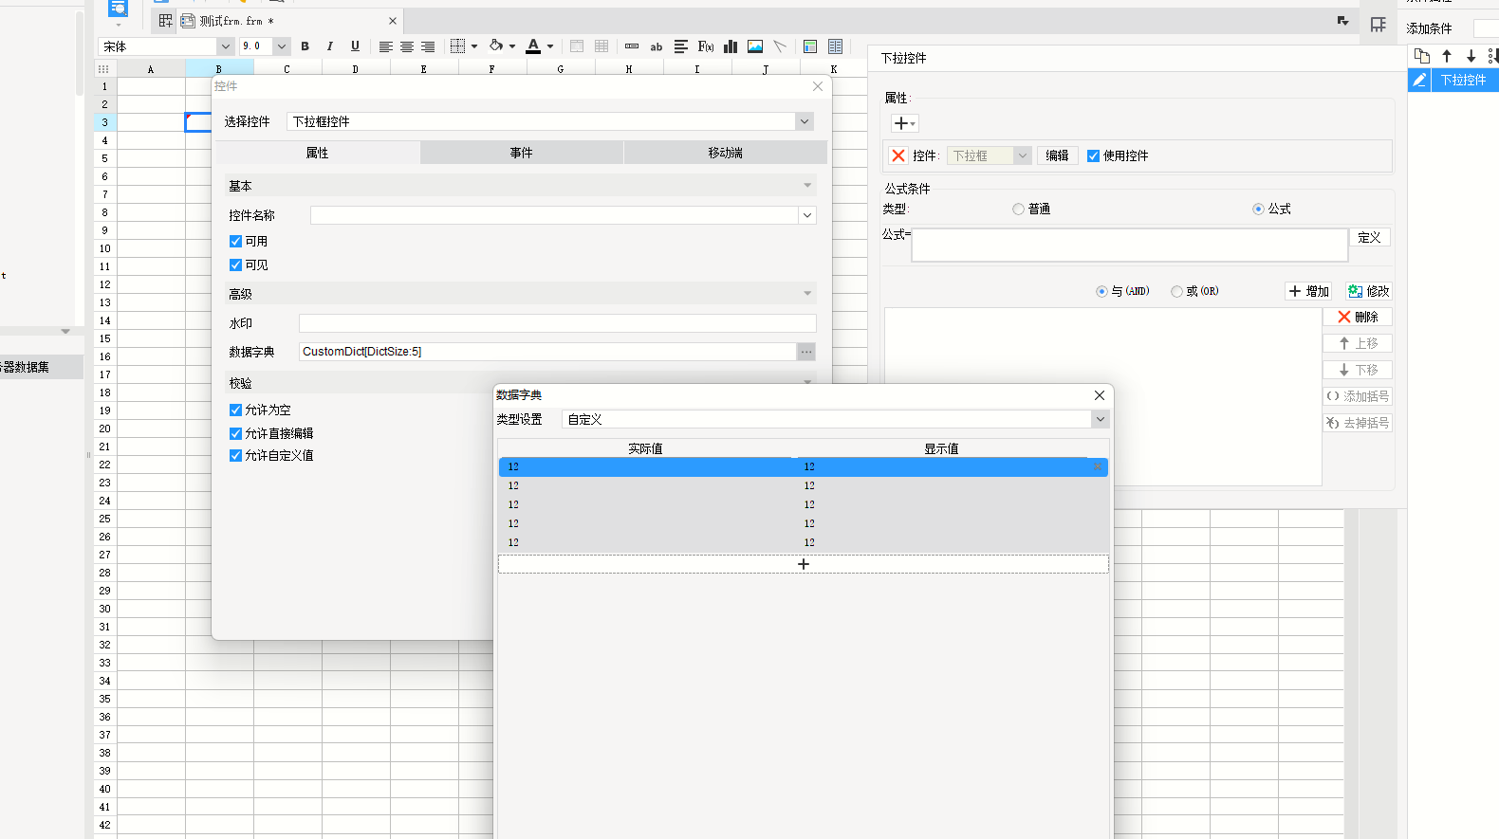Select the 或(OR) radio button
Viewport: 1499px width, 839px height.
tap(1176, 292)
